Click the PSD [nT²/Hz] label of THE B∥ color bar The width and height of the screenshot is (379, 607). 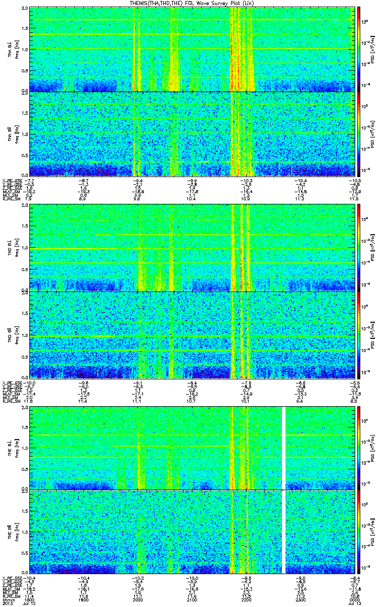click(373, 533)
